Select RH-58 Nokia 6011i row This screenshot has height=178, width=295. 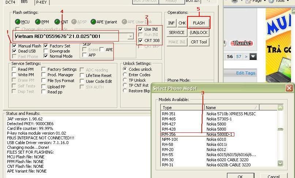click(x=219, y=144)
